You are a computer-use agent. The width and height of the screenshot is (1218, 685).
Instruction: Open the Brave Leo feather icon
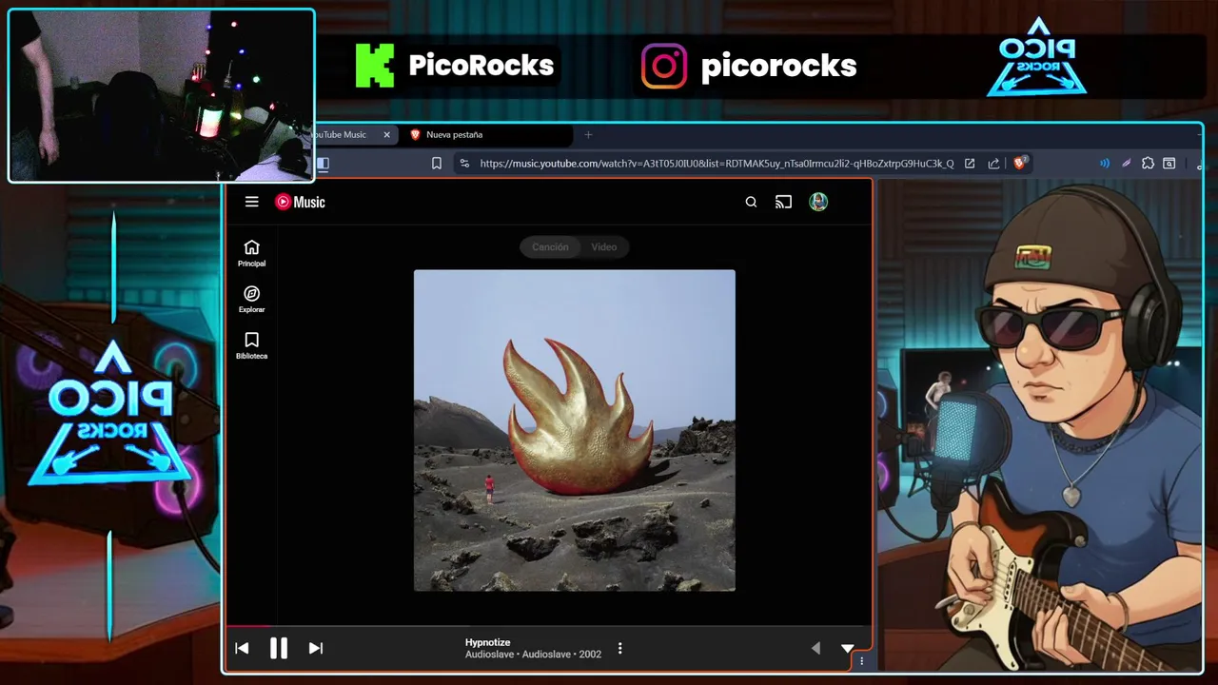point(1126,164)
